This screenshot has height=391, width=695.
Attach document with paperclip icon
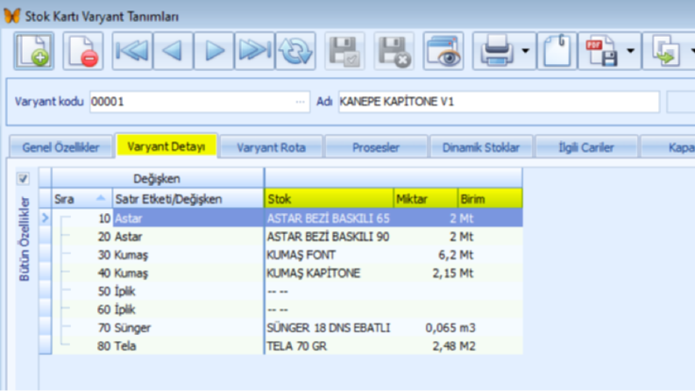pyautogui.click(x=557, y=51)
